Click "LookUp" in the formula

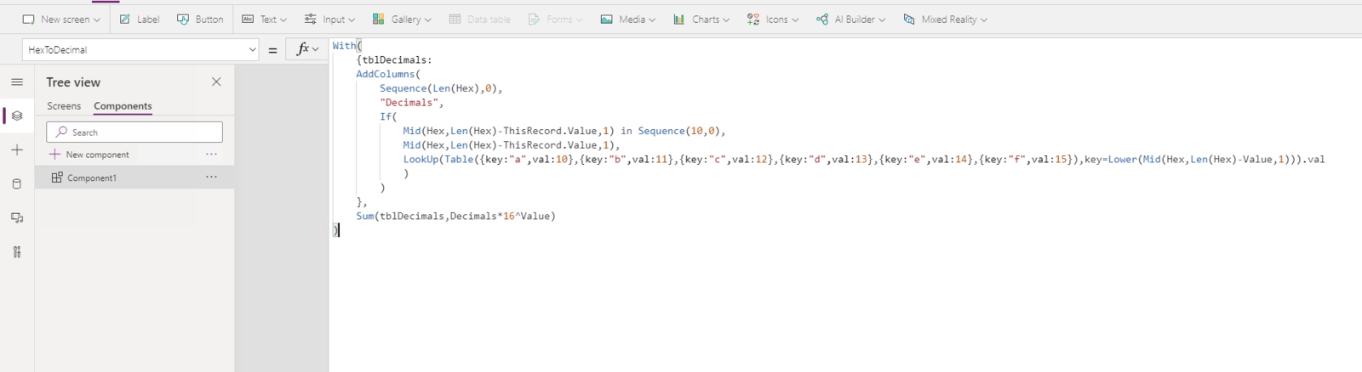pos(421,160)
